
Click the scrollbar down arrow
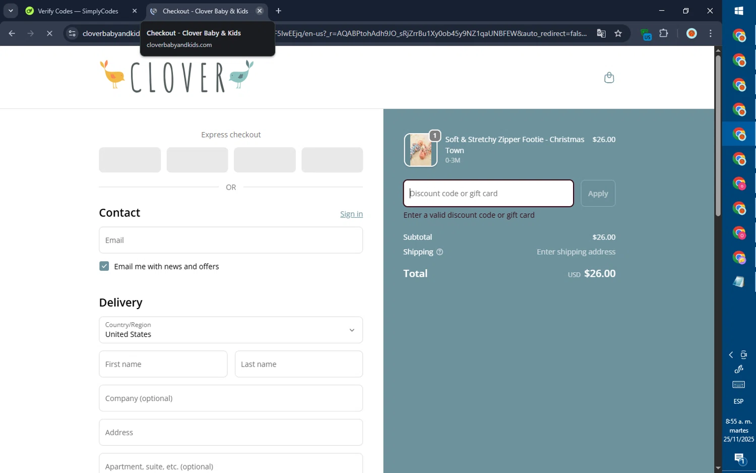pos(718,468)
